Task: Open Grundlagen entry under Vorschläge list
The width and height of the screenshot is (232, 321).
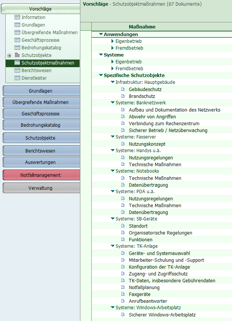Action: (x=33, y=25)
